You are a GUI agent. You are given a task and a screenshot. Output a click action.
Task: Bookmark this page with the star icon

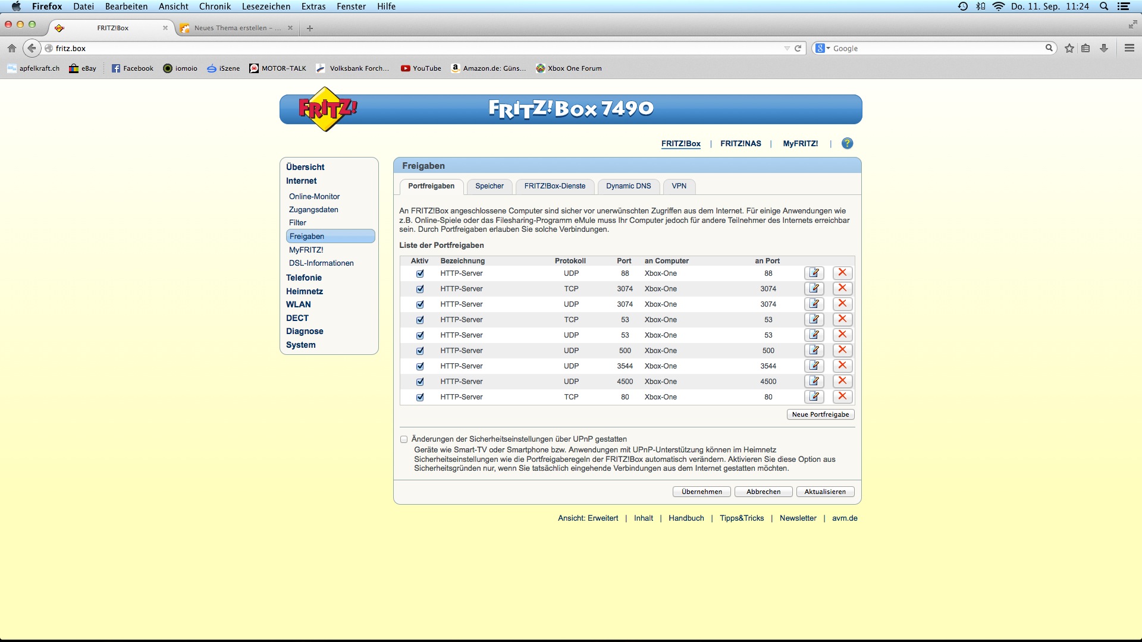tap(1069, 48)
